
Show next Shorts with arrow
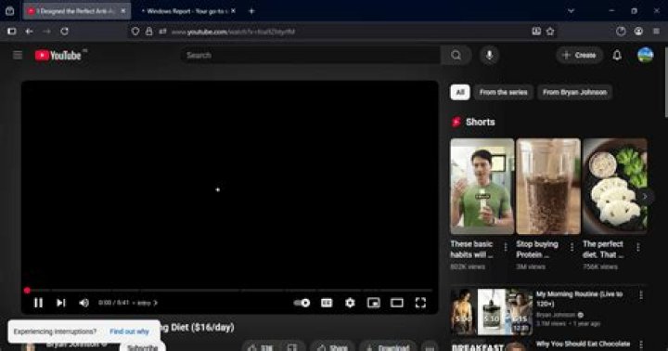click(x=645, y=197)
